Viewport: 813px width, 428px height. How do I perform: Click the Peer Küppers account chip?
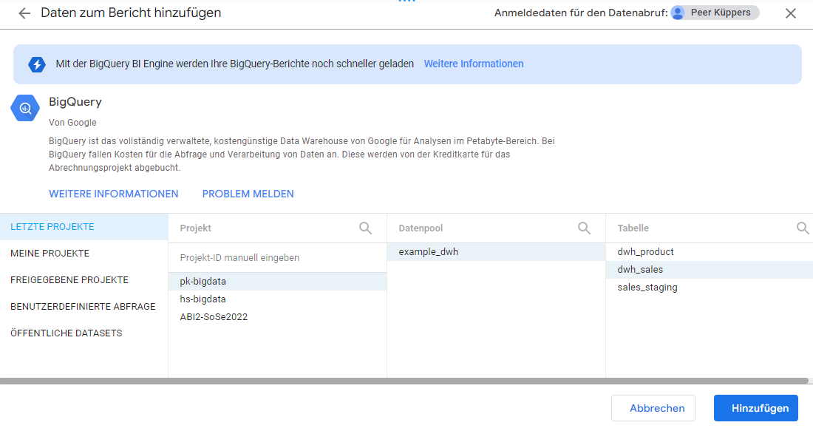pyautogui.click(x=715, y=13)
